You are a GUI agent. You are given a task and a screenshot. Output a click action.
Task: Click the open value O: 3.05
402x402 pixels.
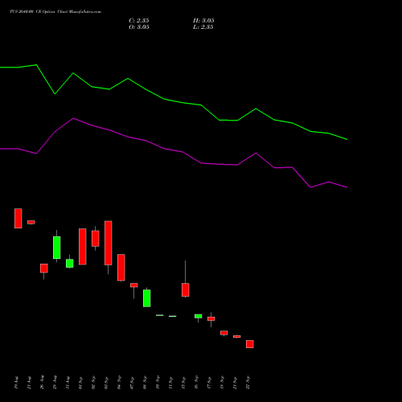(139, 27)
